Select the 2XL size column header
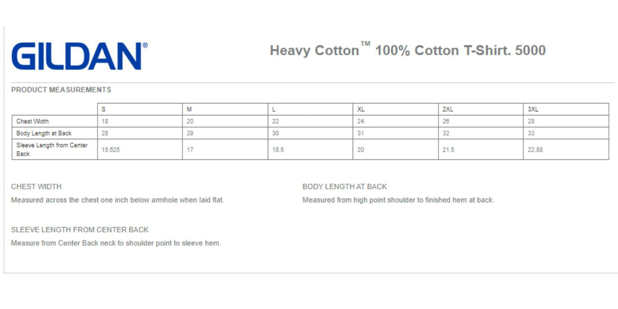Image resolution: width=618 pixels, height=309 pixels. (x=448, y=109)
